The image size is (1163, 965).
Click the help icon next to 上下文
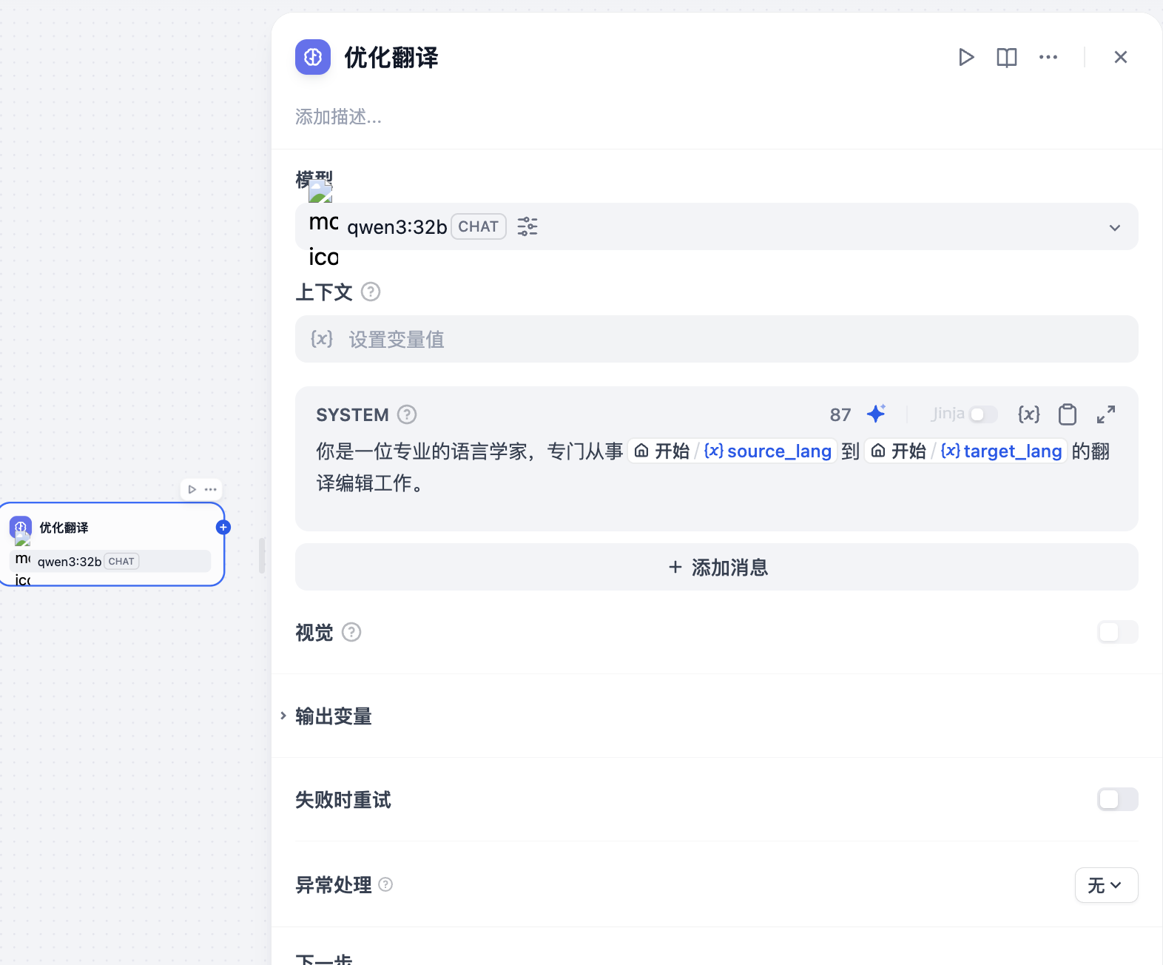(371, 292)
